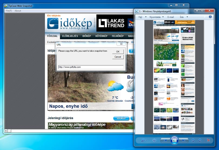Click the Photo Viewer title bar icon
Viewport: 219px width, 150px height.
[137, 11]
